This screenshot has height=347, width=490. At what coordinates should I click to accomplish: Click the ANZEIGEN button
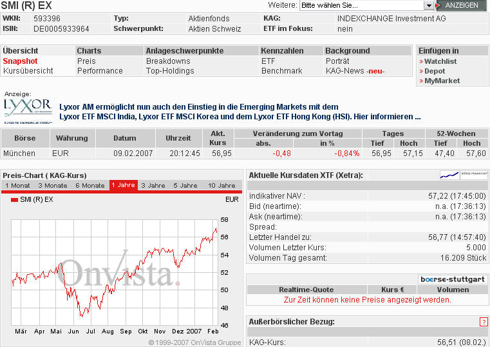(461, 5)
